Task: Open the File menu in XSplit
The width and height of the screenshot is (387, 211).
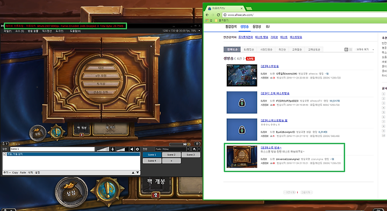Action: [x=8, y=31]
